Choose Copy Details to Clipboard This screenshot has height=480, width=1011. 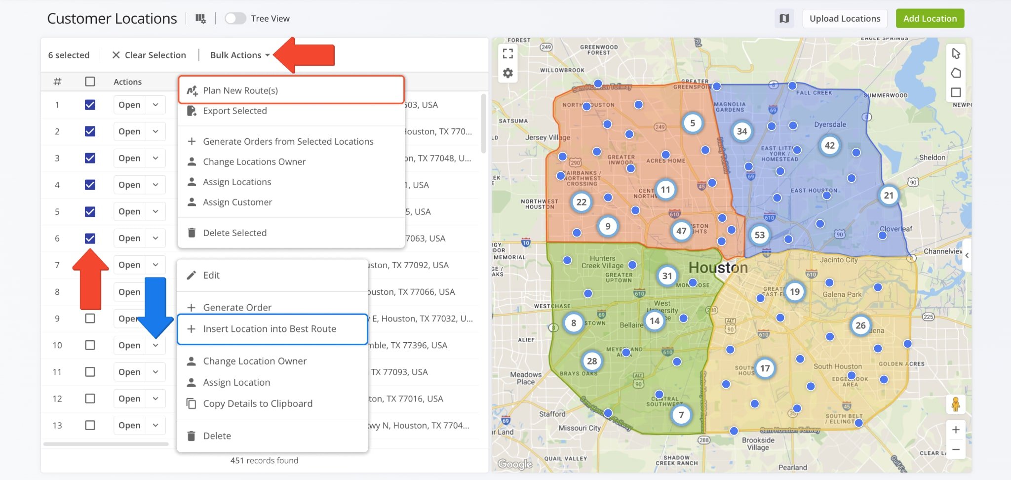[x=272, y=403]
